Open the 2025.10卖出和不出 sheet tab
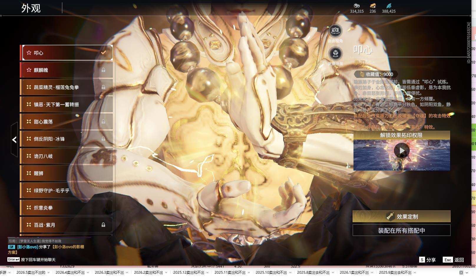476x277 pixels. click(271, 272)
